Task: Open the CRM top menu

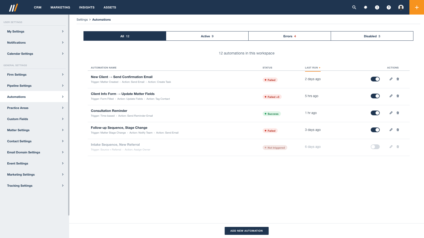Action: click(x=38, y=7)
